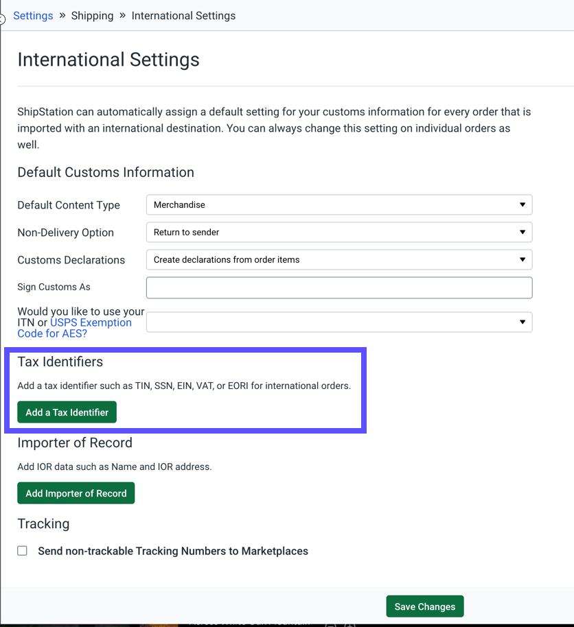Viewport: 574px width, 627px height.
Task: Follow the USPS Exemption Code for AES link
Action: [x=91, y=322]
